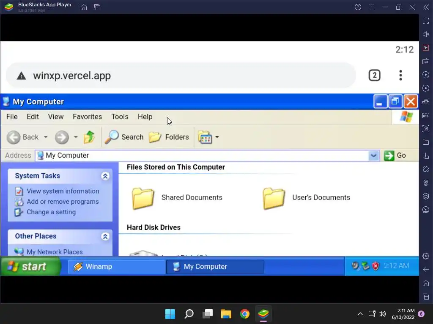
Task: Click View system information link
Action: [x=63, y=191]
